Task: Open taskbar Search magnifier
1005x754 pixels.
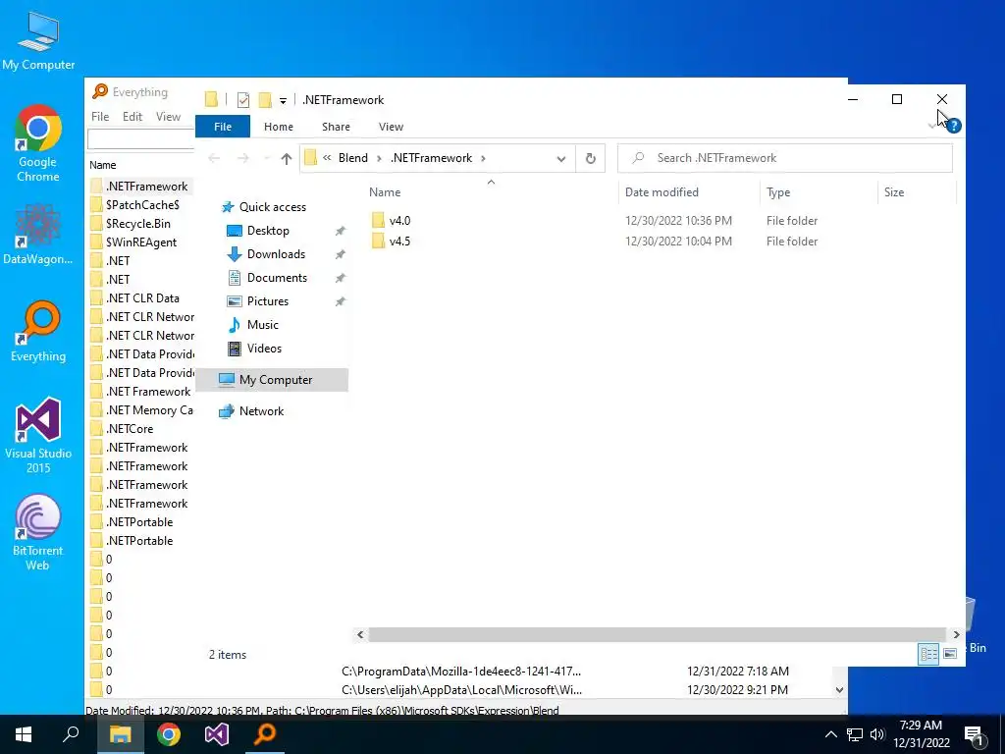Action: (71, 733)
